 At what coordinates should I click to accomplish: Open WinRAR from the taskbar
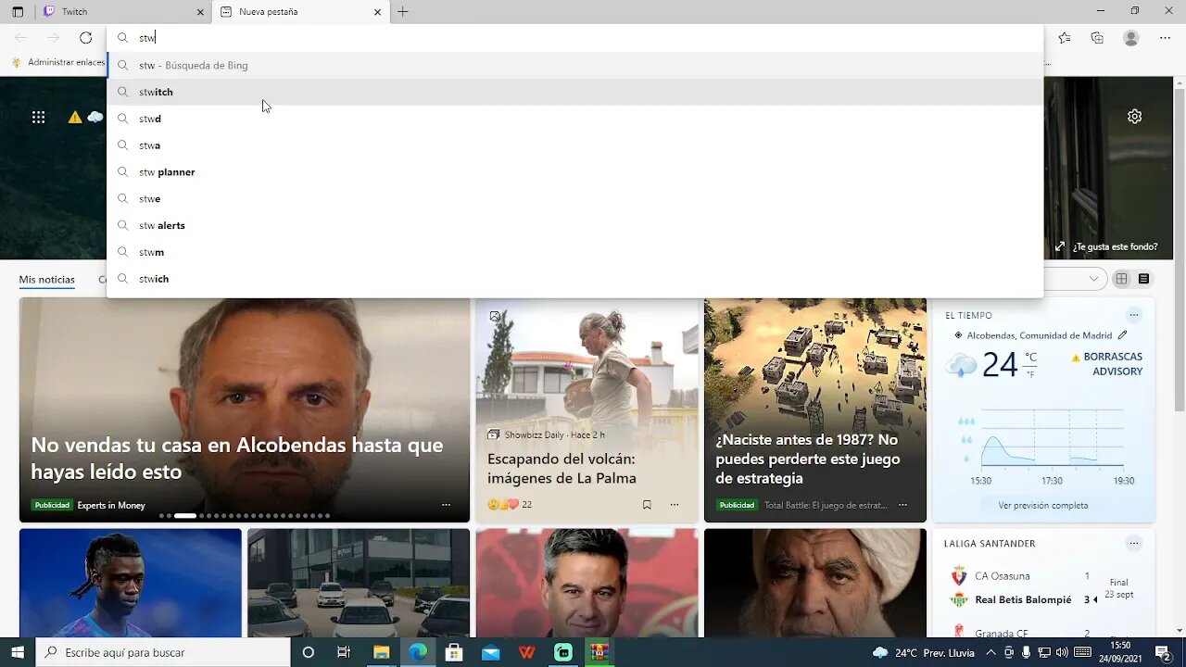click(599, 652)
